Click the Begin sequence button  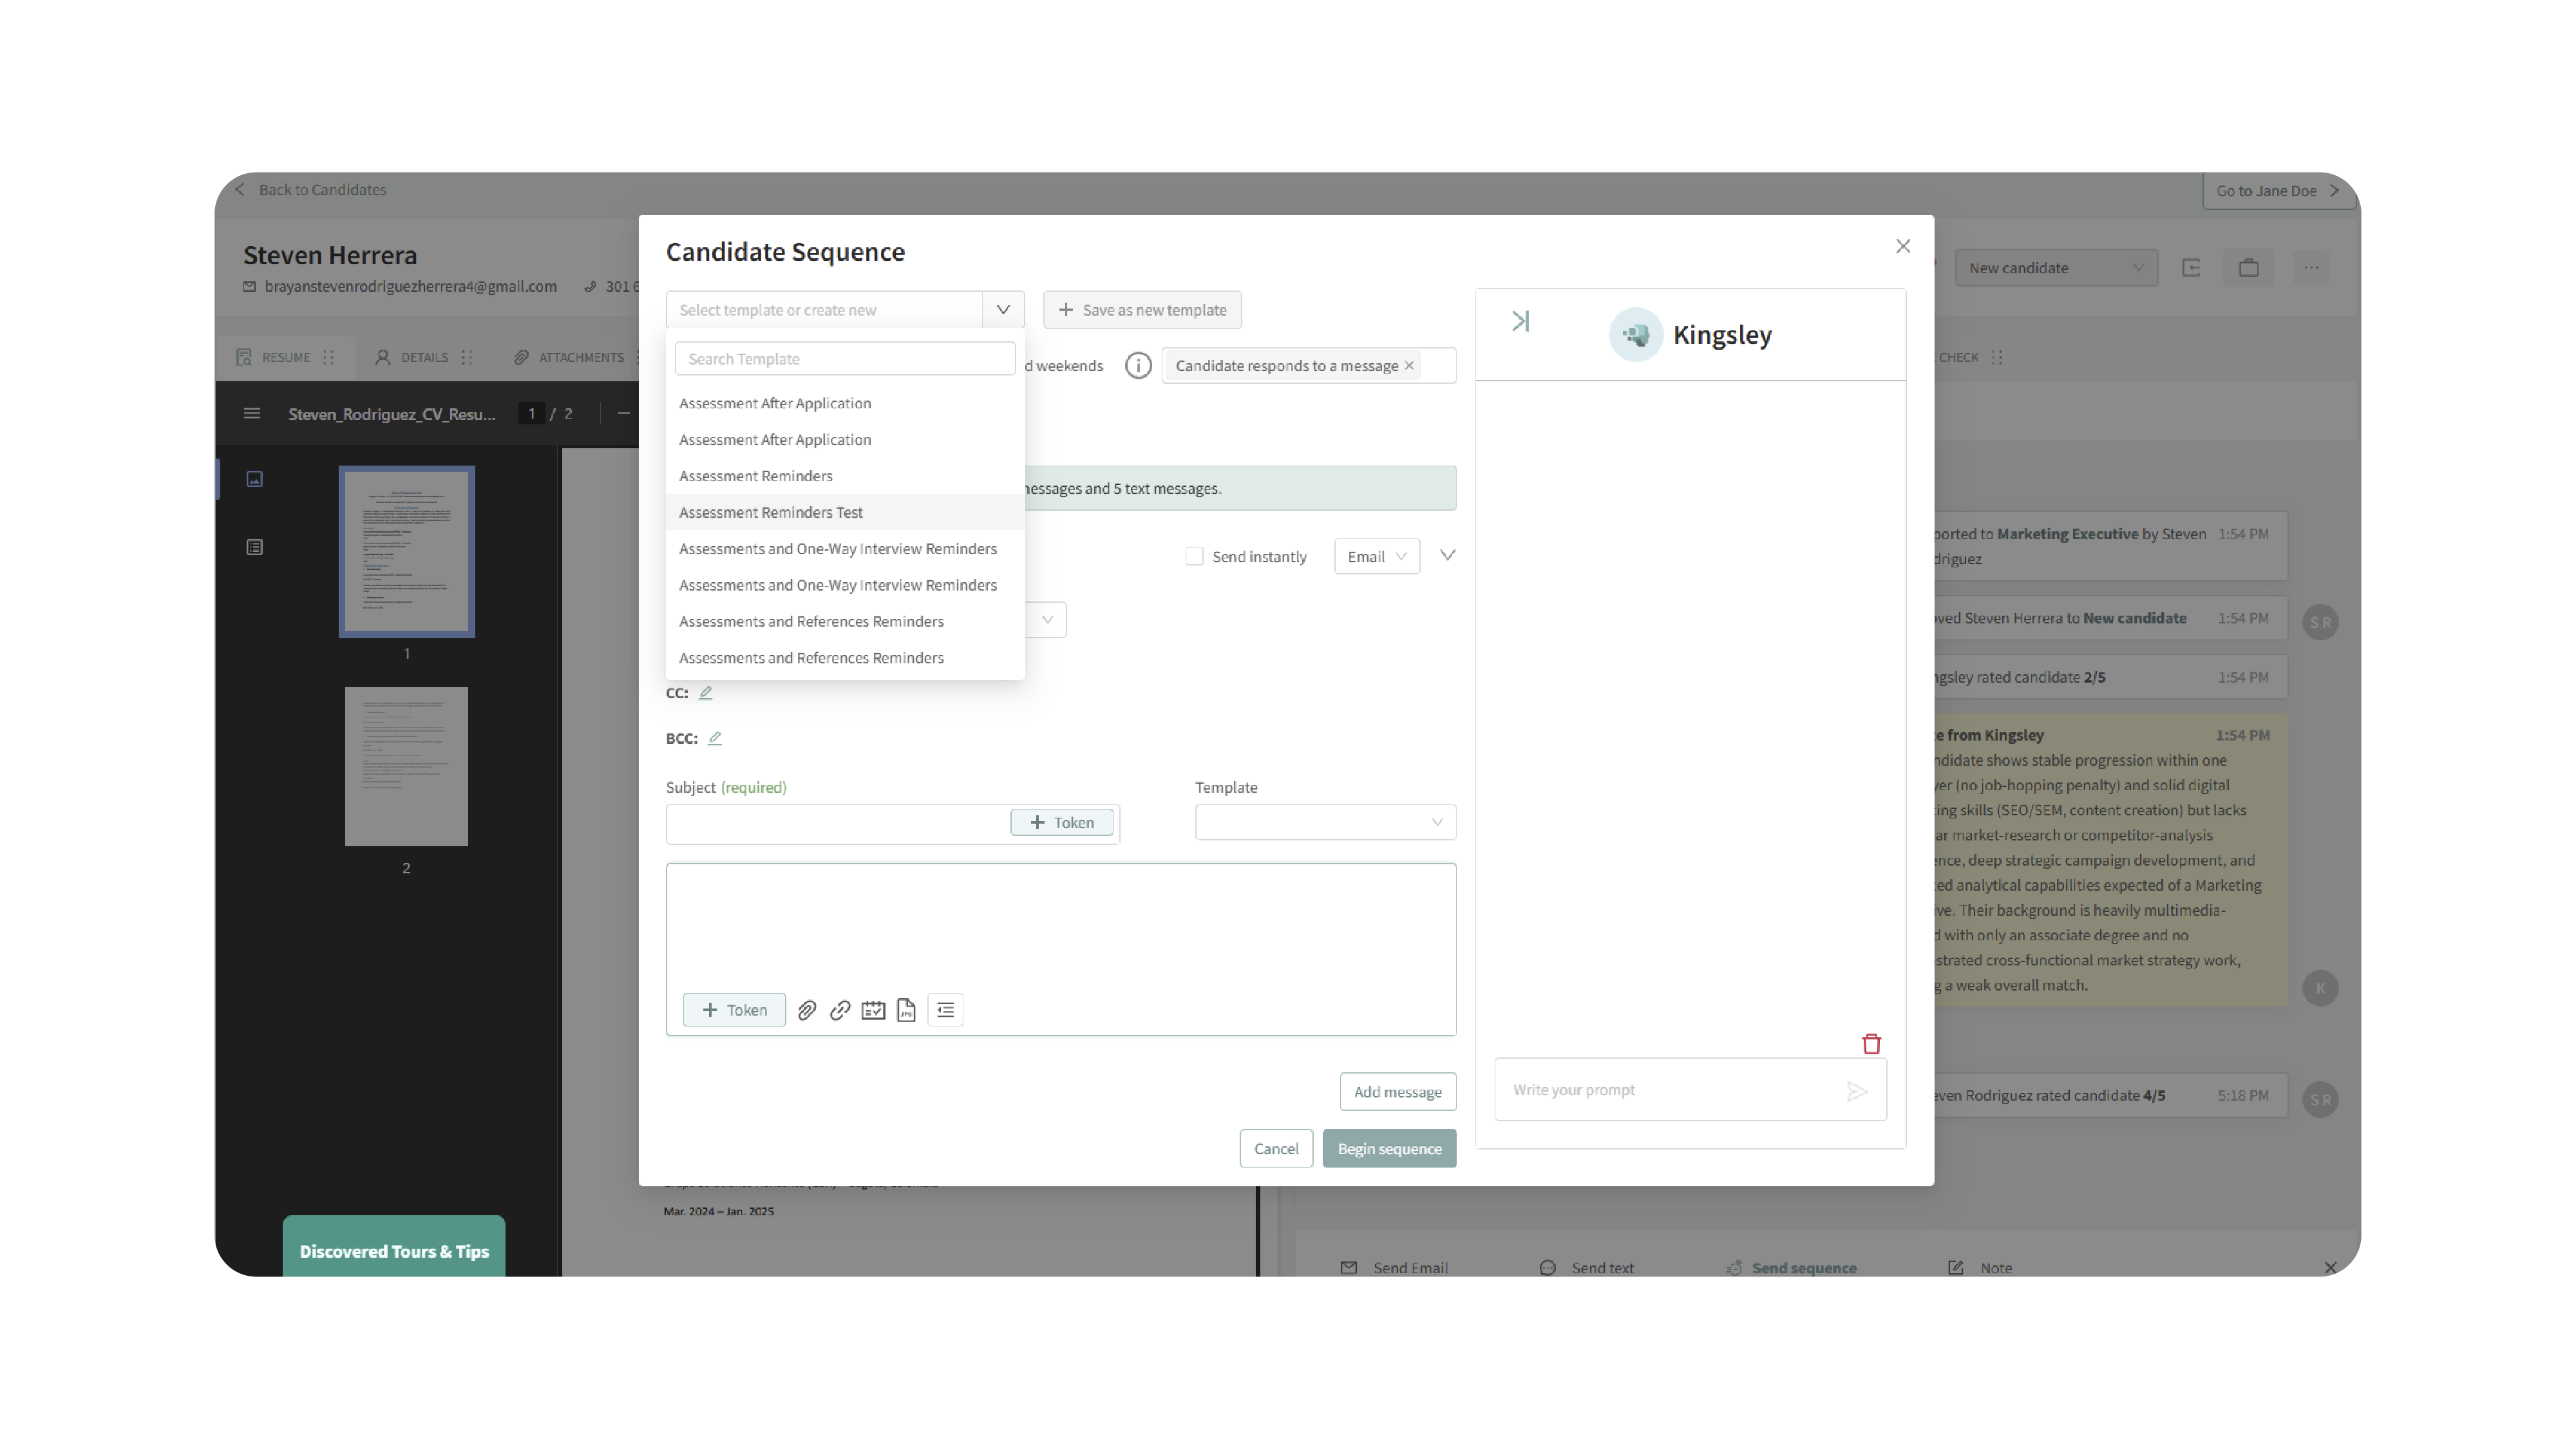[x=1388, y=1148]
